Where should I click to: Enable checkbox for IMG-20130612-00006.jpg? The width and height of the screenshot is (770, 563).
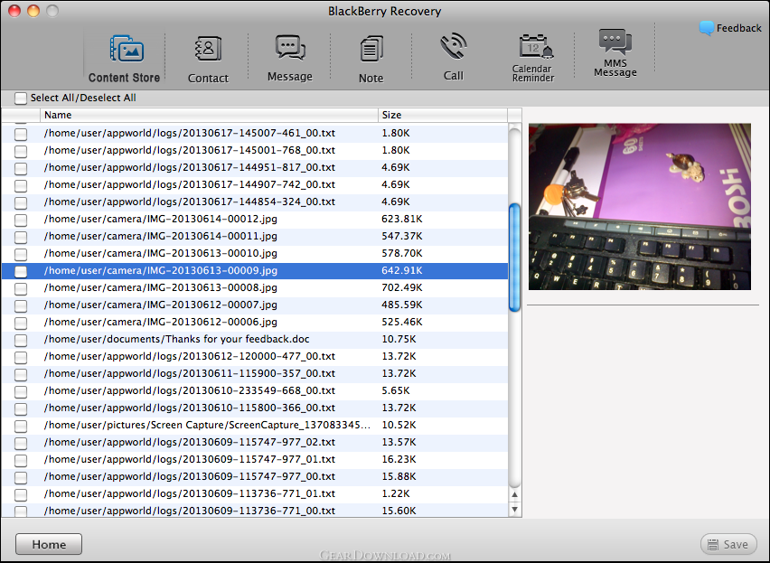coord(21,322)
